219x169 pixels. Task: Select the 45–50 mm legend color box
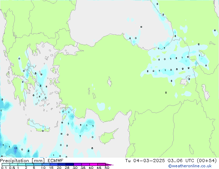(x=102, y=165)
